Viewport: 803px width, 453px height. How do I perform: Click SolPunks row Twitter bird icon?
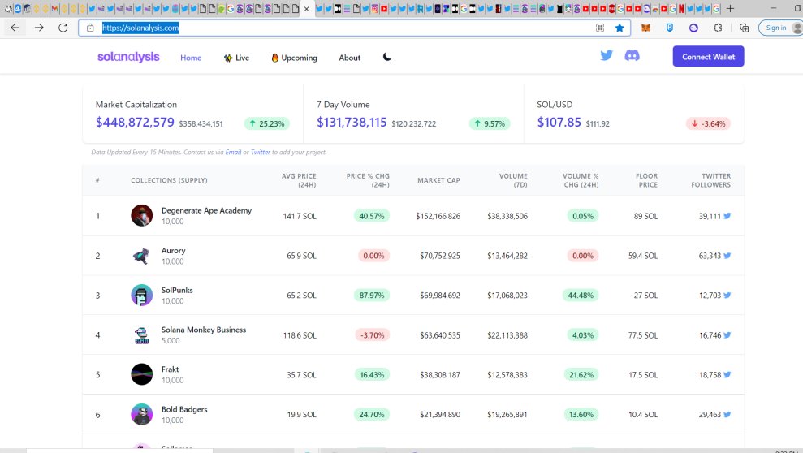[x=727, y=296]
